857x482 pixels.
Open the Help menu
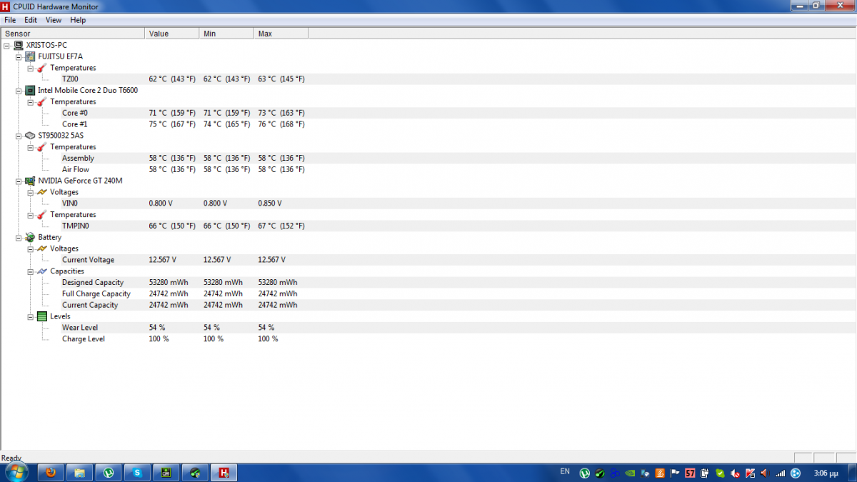click(78, 20)
